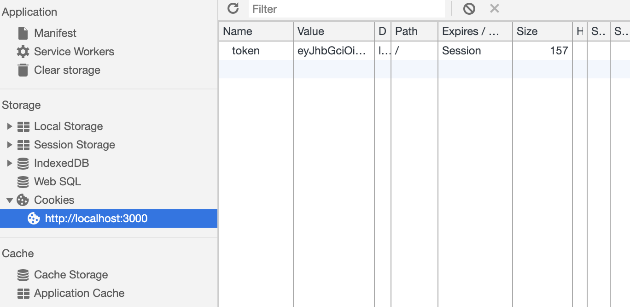This screenshot has height=307, width=630.
Task: Click the refresh cookies icon
Action: (x=233, y=8)
